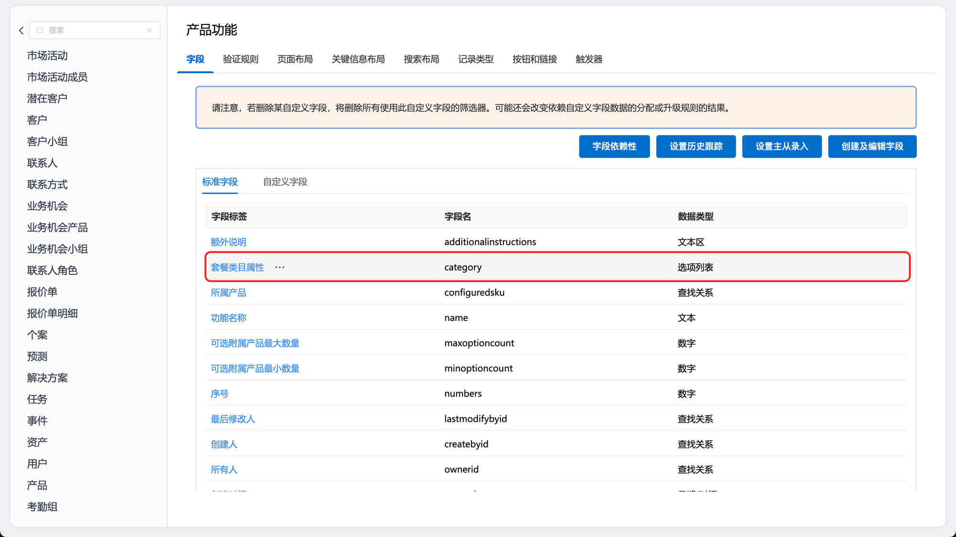Viewport: 956px width, 537px height.
Task: Go to the 触发器 tab
Action: (589, 59)
